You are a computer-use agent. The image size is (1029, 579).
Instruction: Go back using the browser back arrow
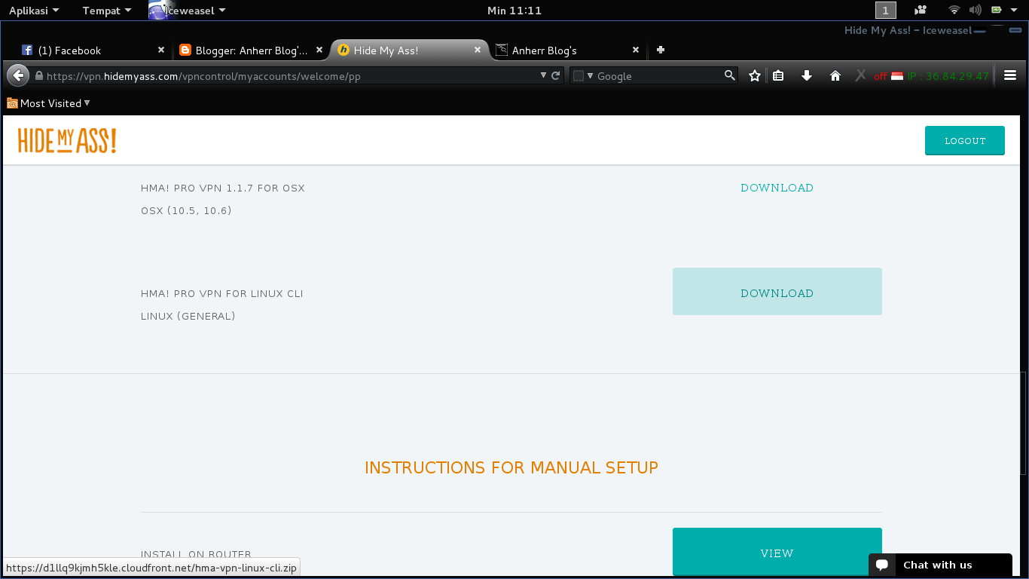point(17,75)
